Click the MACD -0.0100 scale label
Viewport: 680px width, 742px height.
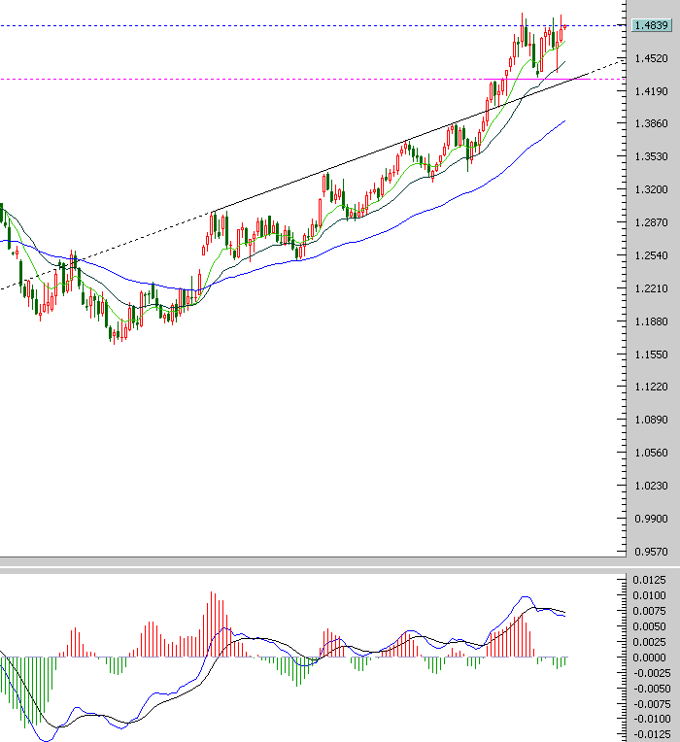[x=651, y=719]
